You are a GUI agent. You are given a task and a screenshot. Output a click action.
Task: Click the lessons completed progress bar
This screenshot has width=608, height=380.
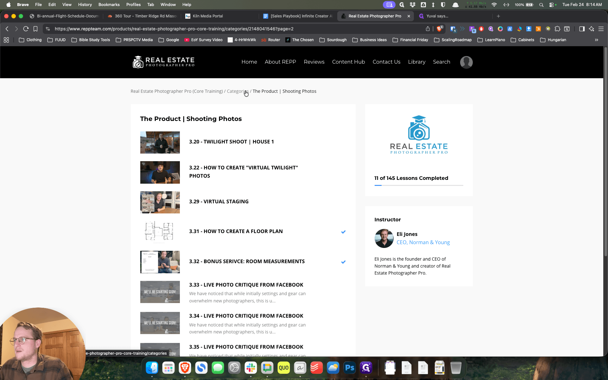419,185
